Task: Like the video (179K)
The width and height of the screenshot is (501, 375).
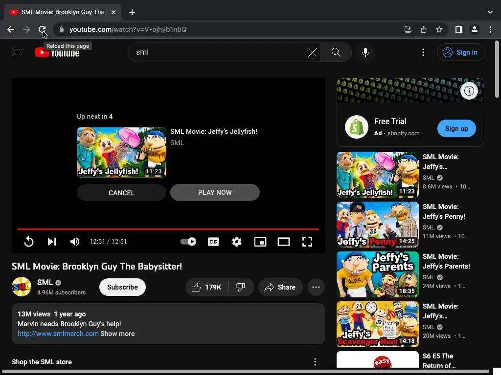Action: pyautogui.click(x=207, y=287)
